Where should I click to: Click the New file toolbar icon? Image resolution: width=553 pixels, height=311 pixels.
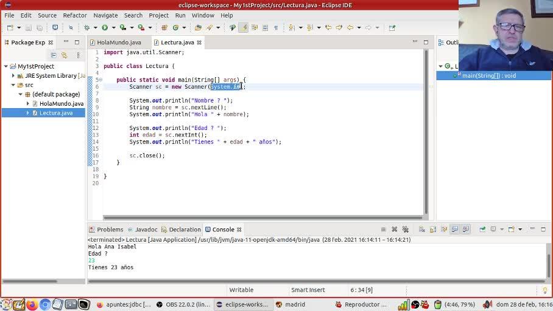[x=10, y=27]
